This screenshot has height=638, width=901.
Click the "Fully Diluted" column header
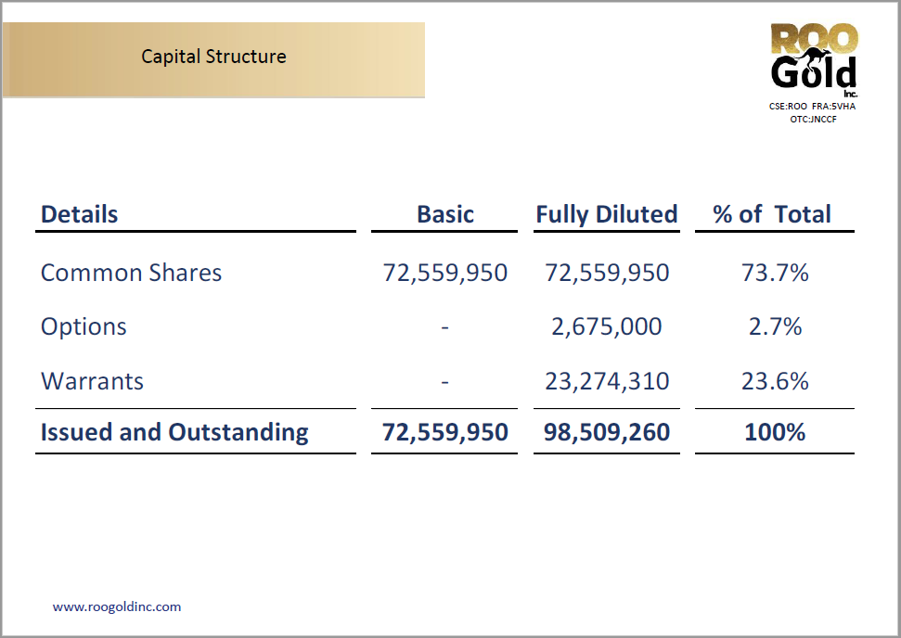[607, 215]
